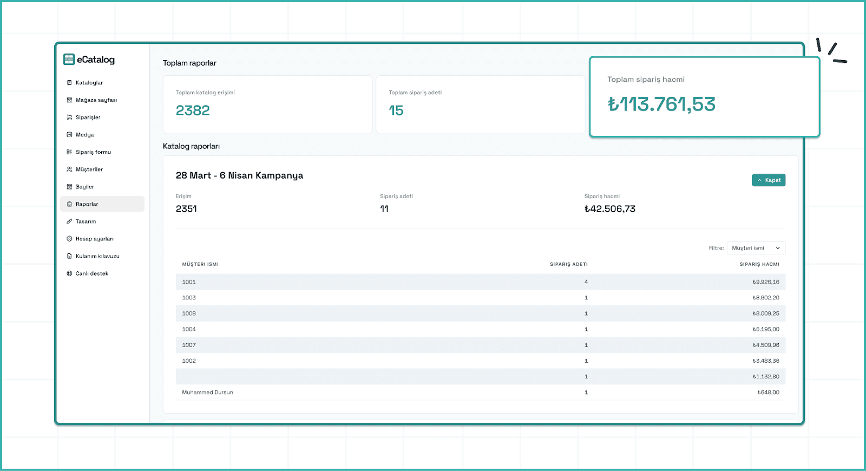The image size is (866, 471).
Task: Sort by the SİPARİŞ HACMİ column header
Action: coord(759,264)
